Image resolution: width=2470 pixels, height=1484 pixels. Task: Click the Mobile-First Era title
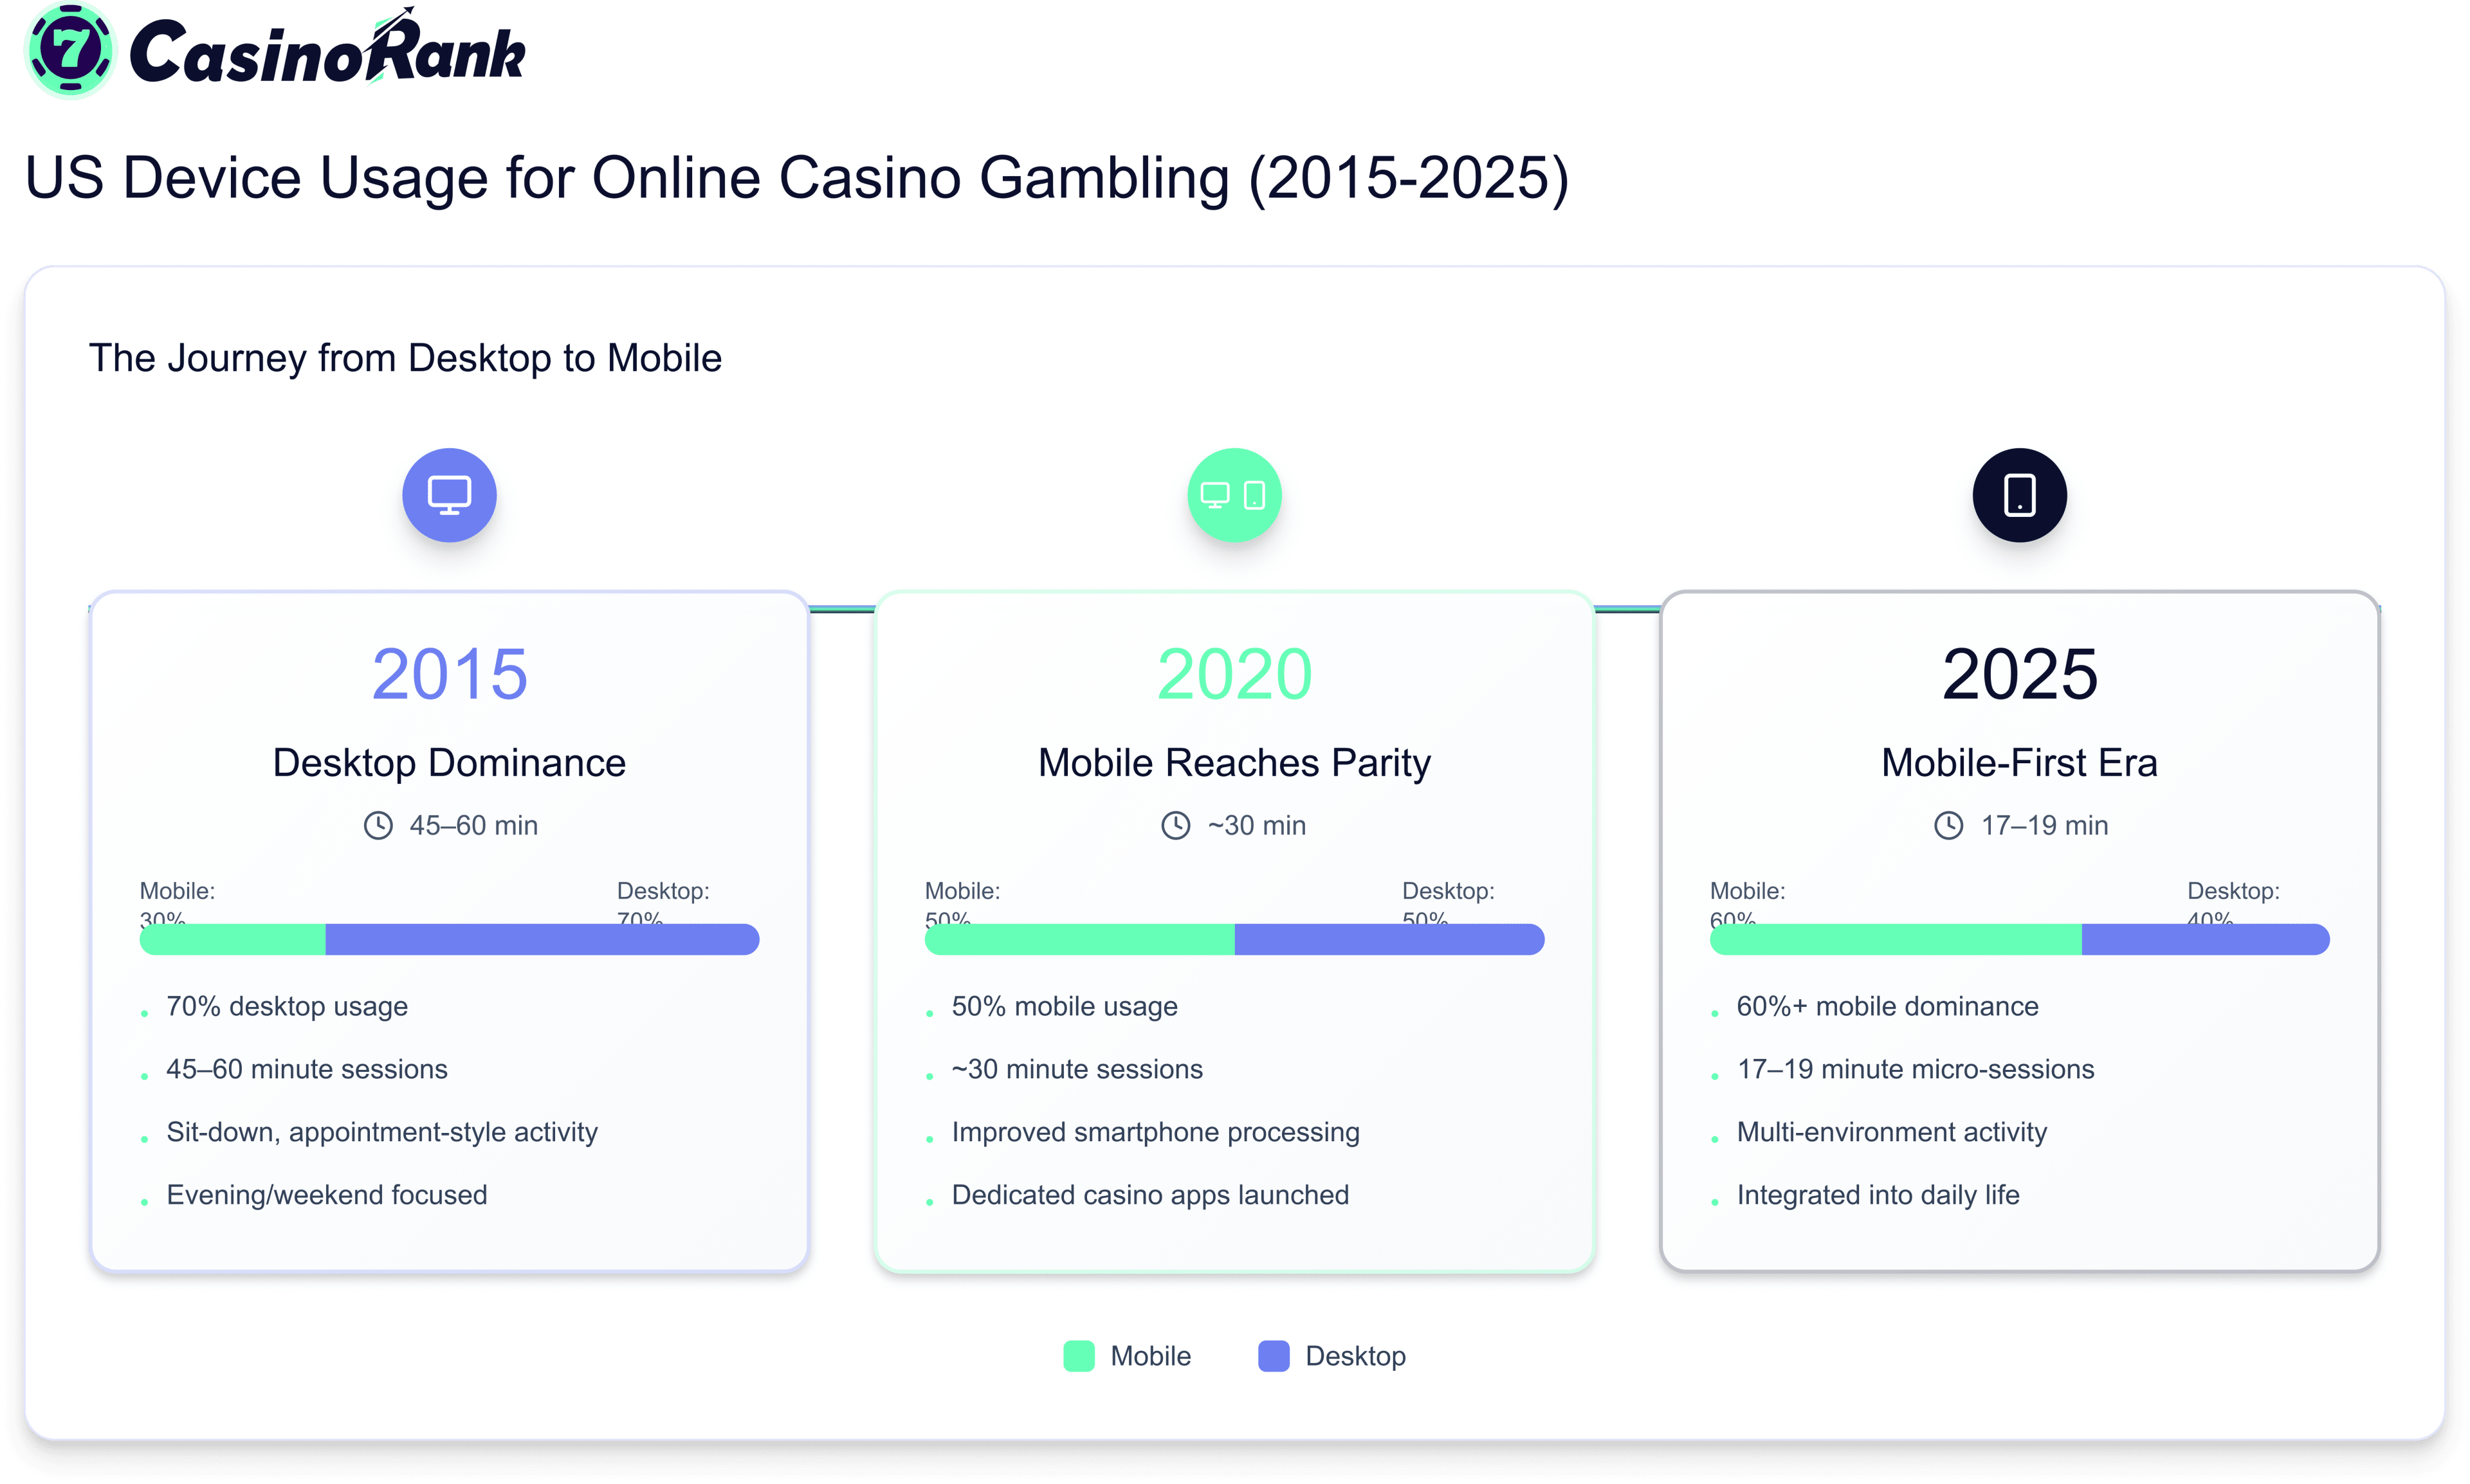2019,763
